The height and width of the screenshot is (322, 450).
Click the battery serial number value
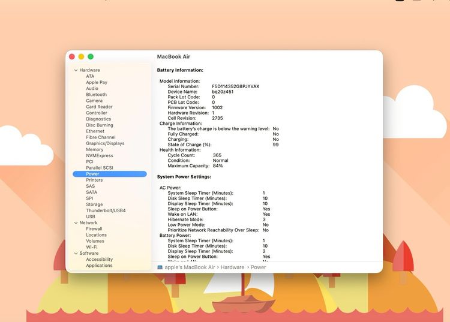click(x=235, y=86)
